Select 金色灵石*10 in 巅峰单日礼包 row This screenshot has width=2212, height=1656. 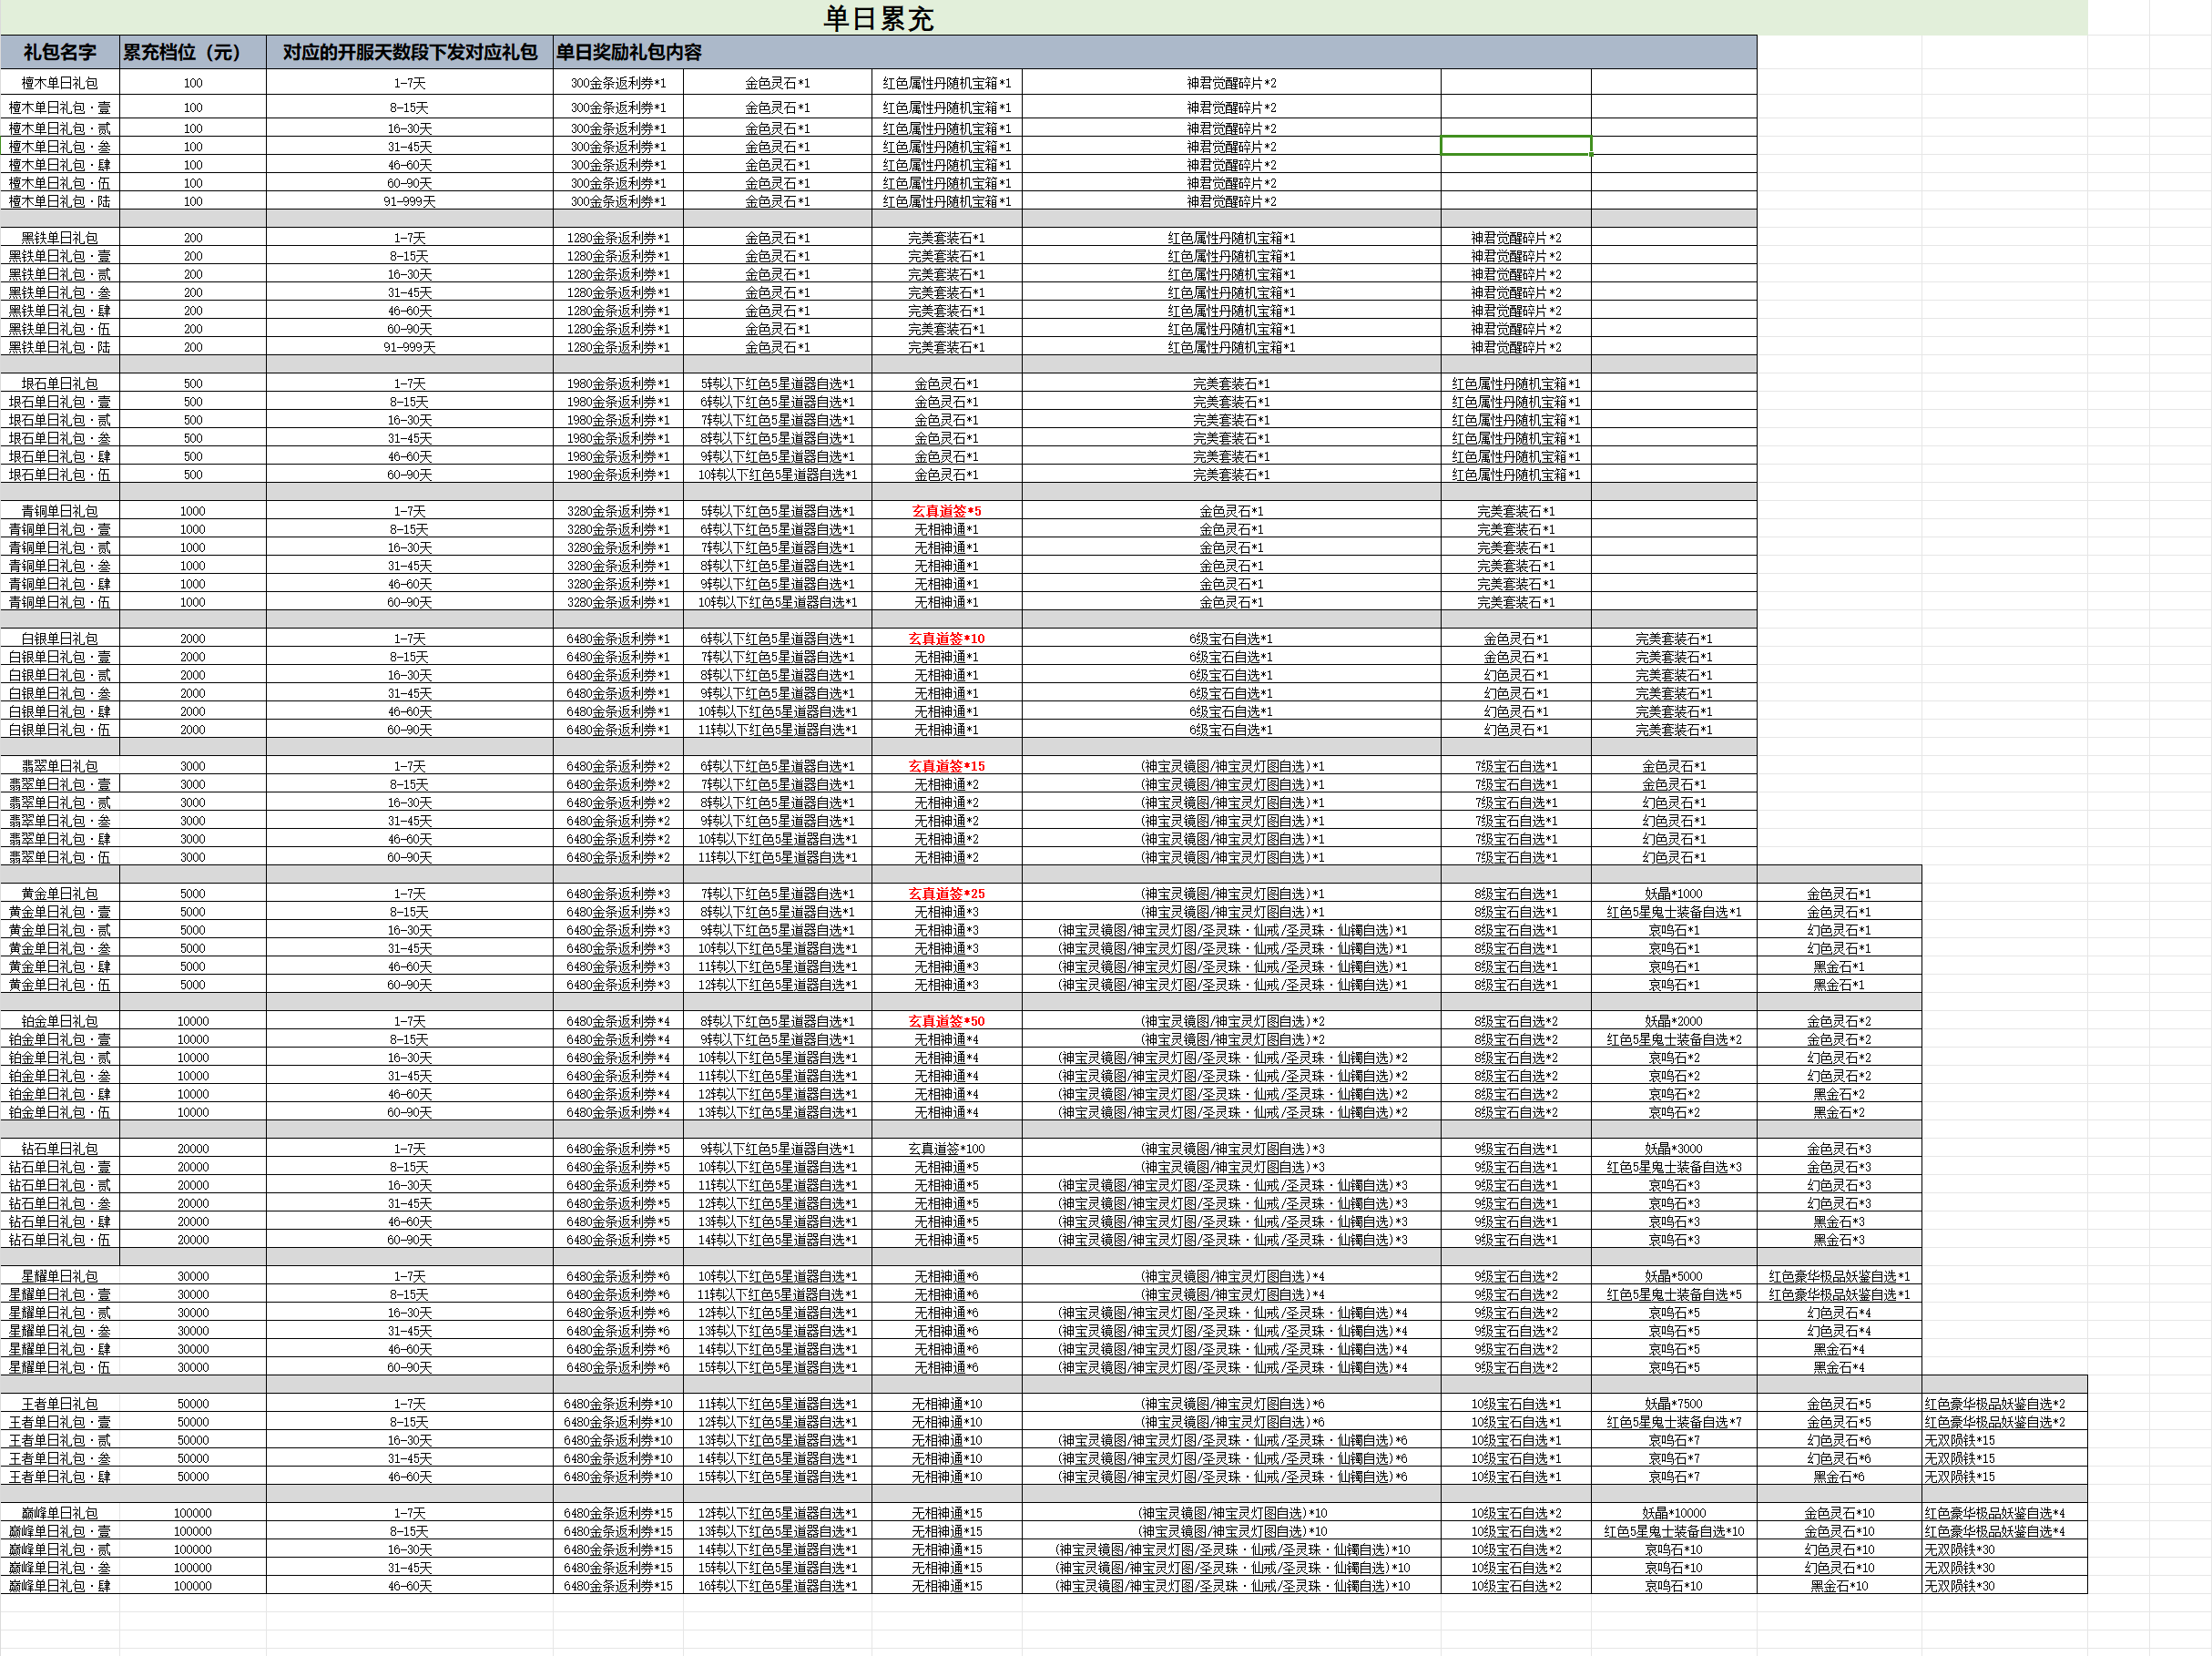(x=1839, y=1513)
